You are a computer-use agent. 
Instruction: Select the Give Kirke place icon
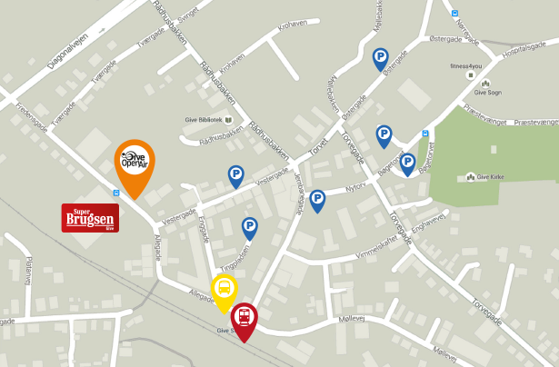tap(471, 177)
